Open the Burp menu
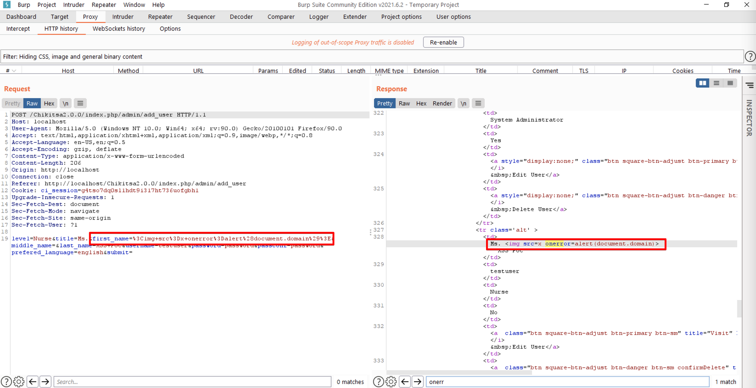The width and height of the screenshot is (756, 388). click(x=24, y=5)
